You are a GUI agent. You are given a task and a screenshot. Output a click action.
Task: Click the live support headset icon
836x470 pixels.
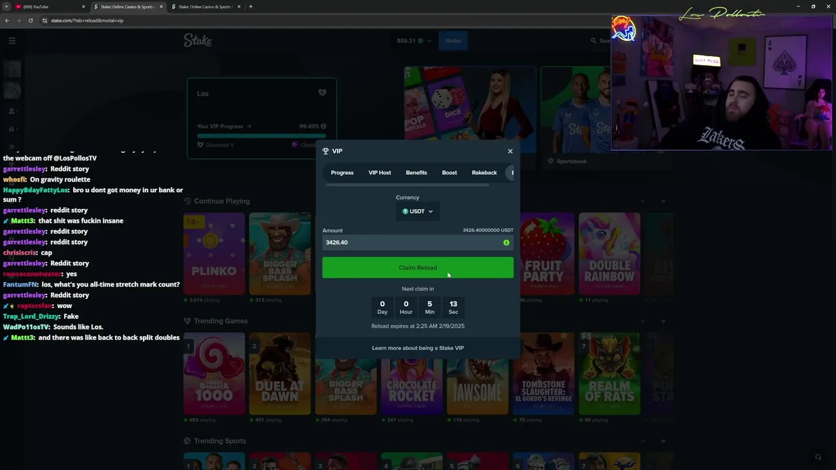[818, 457]
